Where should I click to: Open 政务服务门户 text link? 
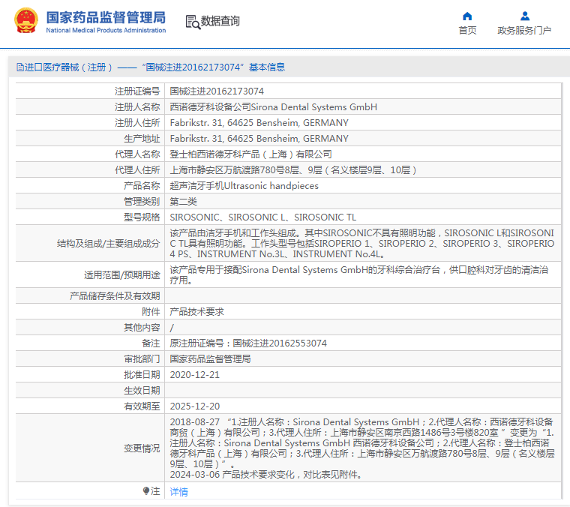click(x=524, y=30)
